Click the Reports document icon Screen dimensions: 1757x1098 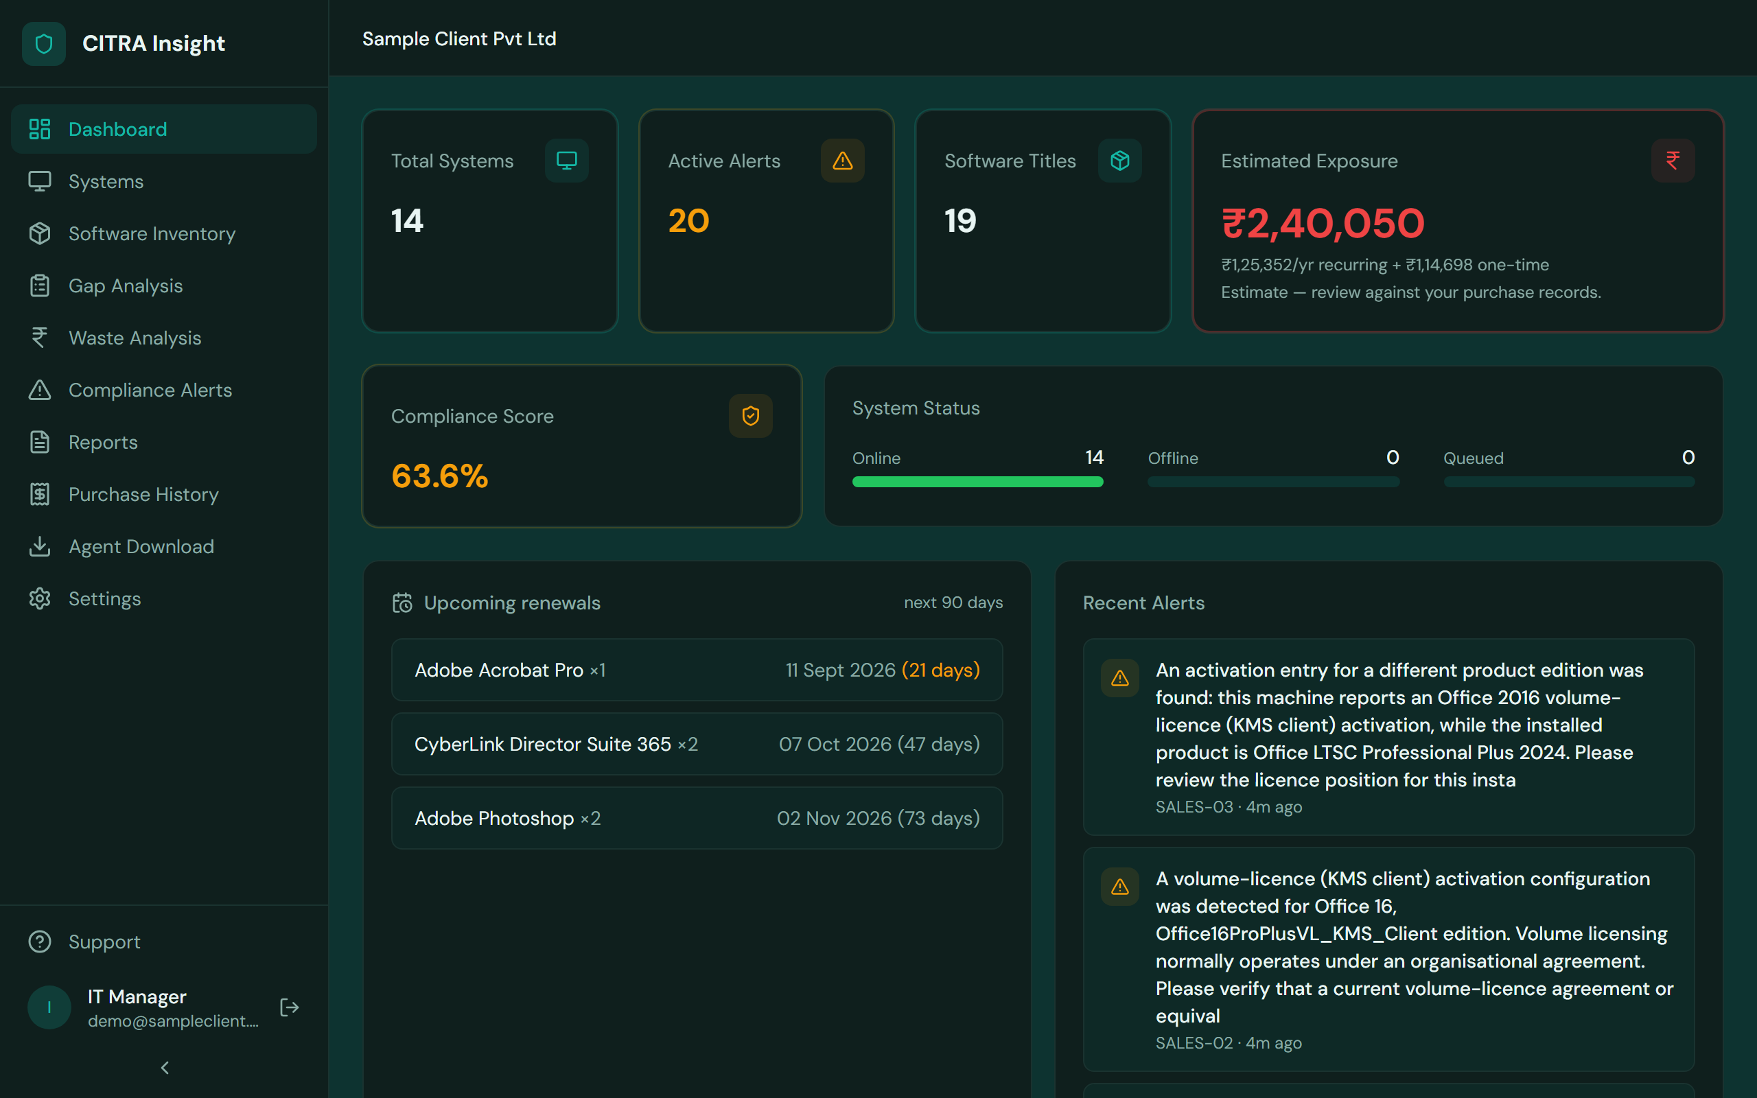(x=39, y=442)
